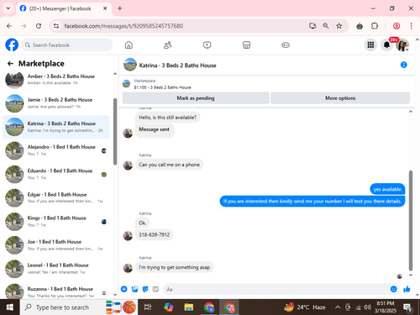Go back using the Marketplace back arrow

point(10,64)
